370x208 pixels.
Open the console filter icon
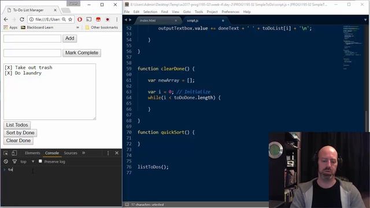point(14,162)
